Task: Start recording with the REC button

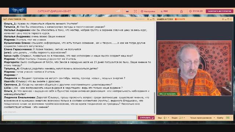Action: tap(164, 11)
